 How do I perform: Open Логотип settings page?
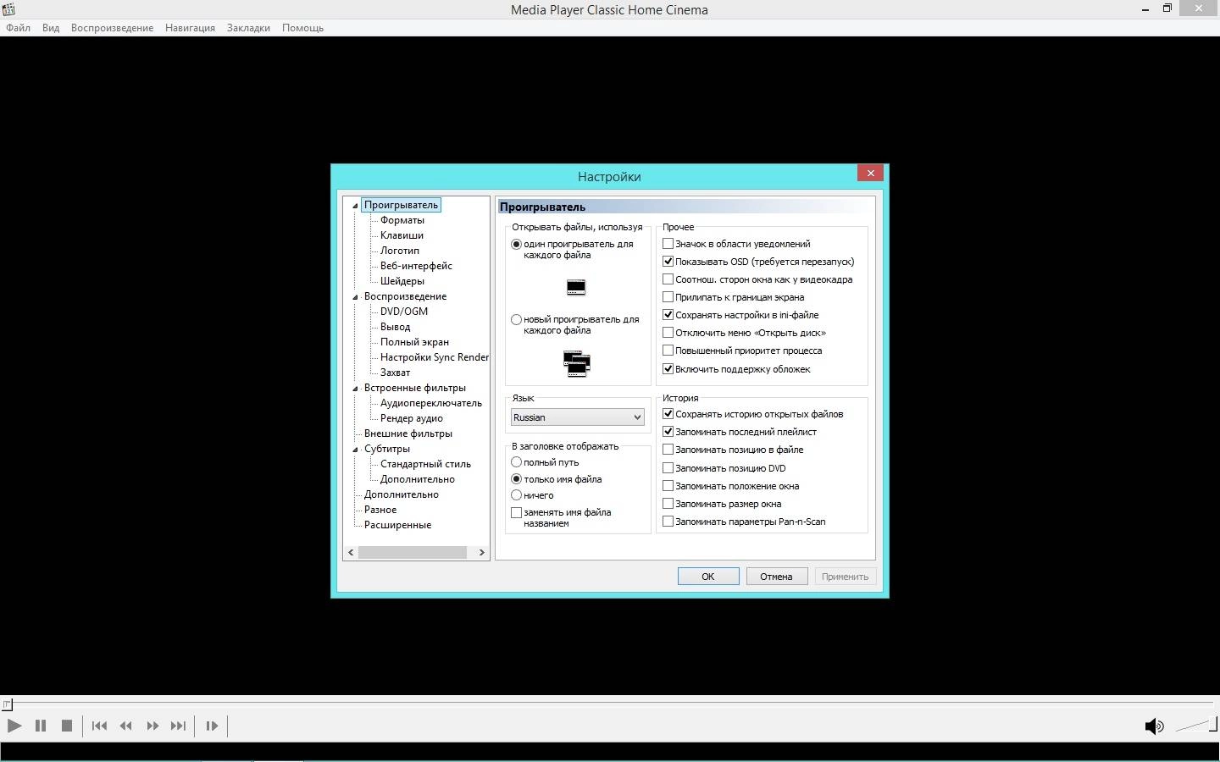[x=400, y=251]
